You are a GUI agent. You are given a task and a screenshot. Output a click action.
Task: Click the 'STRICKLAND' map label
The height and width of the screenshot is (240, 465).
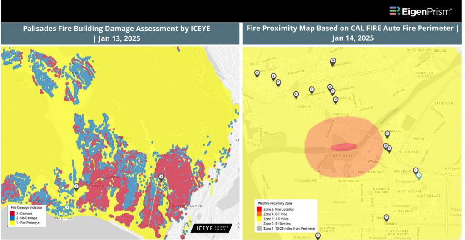tap(445, 103)
